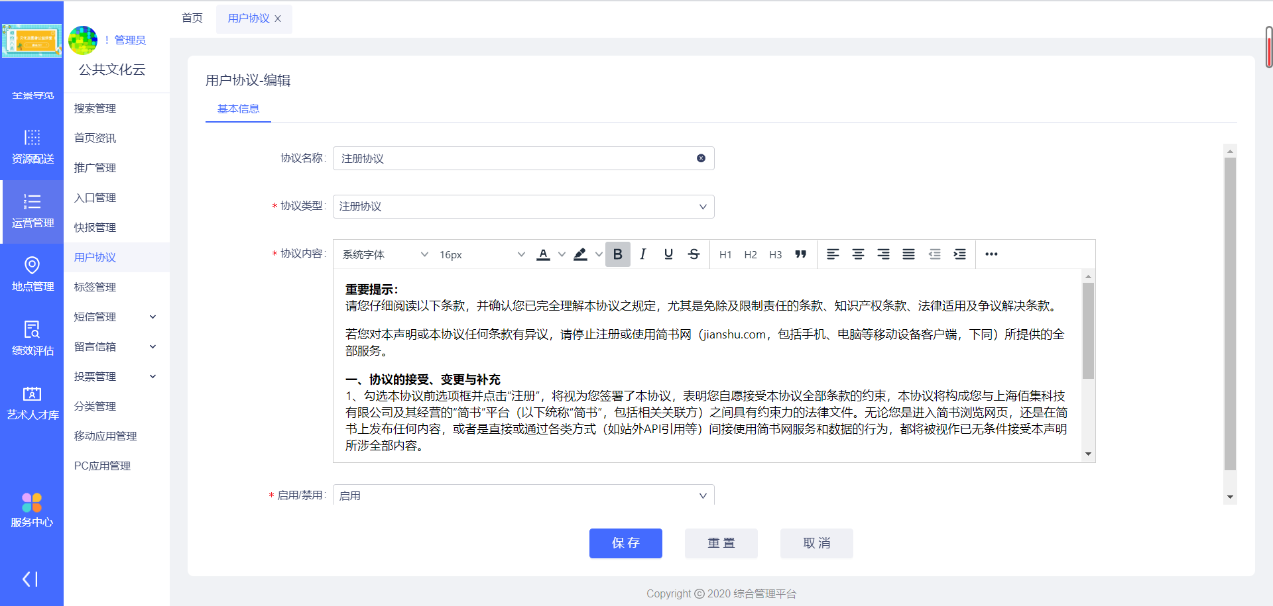Click the form panel scrollbar down arrow
This screenshot has width=1273, height=606.
[x=1230, y=497]
